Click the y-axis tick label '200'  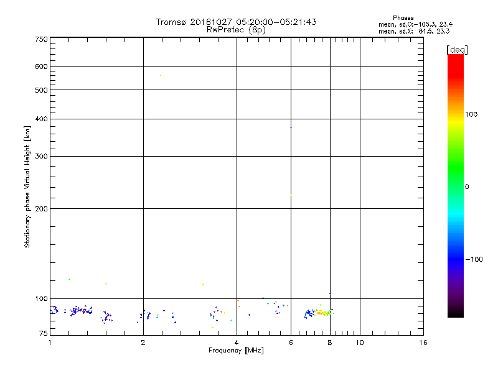click(x=41, y=209)
